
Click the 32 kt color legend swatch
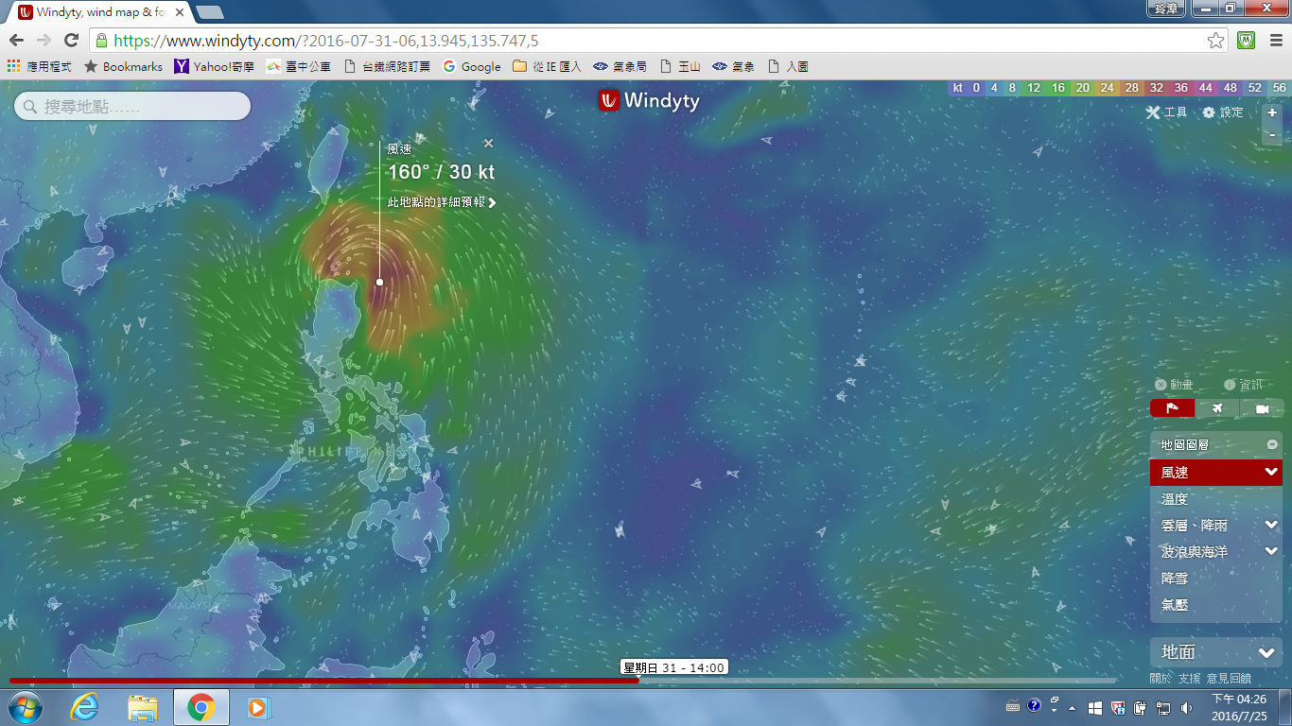click(1156, 88)
